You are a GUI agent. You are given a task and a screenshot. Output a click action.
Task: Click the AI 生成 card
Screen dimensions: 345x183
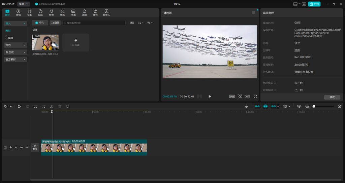pyautogui.click(x=76, y=42)
